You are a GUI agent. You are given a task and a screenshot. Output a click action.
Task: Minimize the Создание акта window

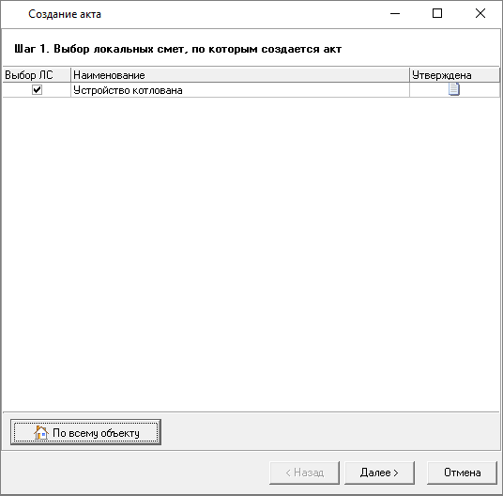395,14
